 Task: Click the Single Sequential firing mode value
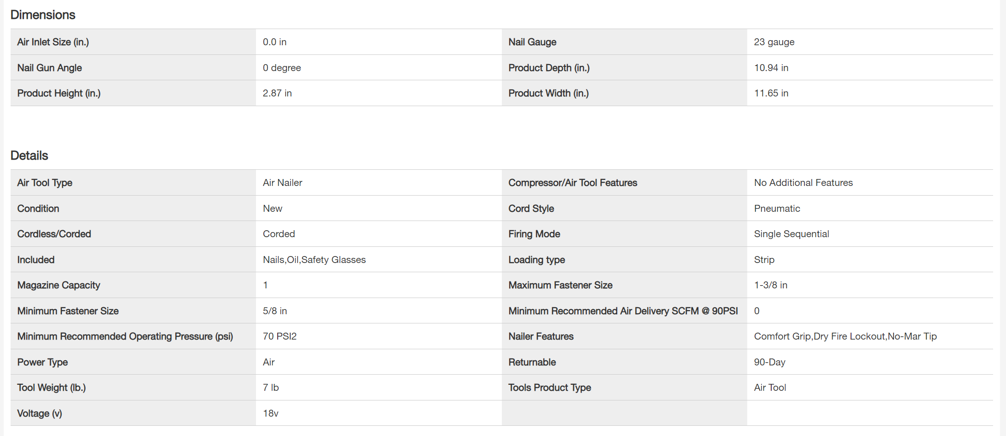(x=791, y=234)
